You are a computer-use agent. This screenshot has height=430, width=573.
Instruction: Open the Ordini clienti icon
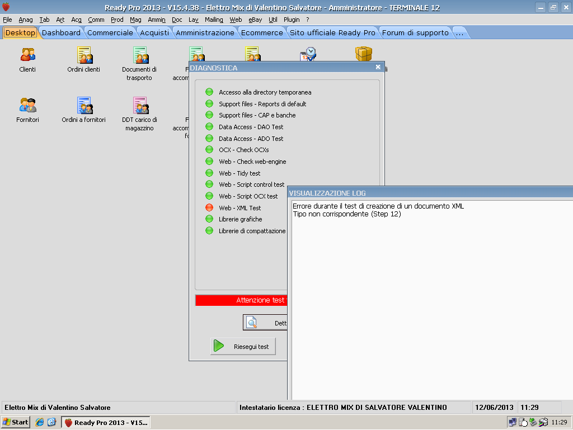tap(84, 55)
